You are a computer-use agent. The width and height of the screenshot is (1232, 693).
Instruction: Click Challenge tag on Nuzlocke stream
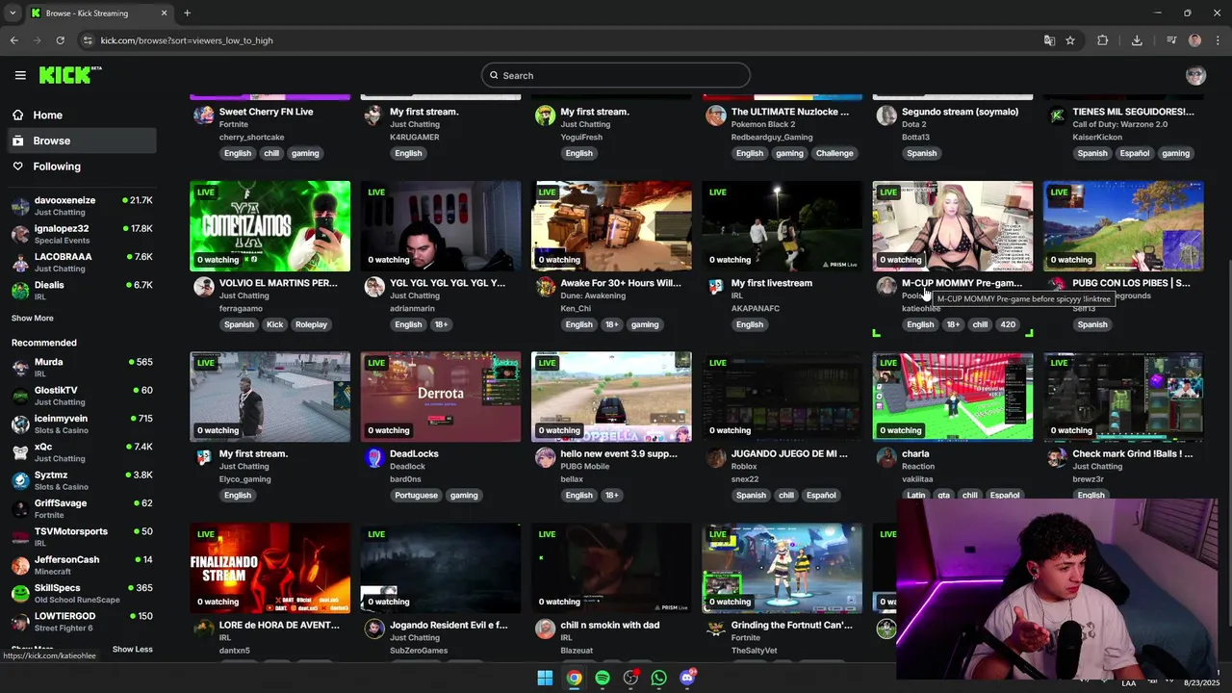(834, 153)
